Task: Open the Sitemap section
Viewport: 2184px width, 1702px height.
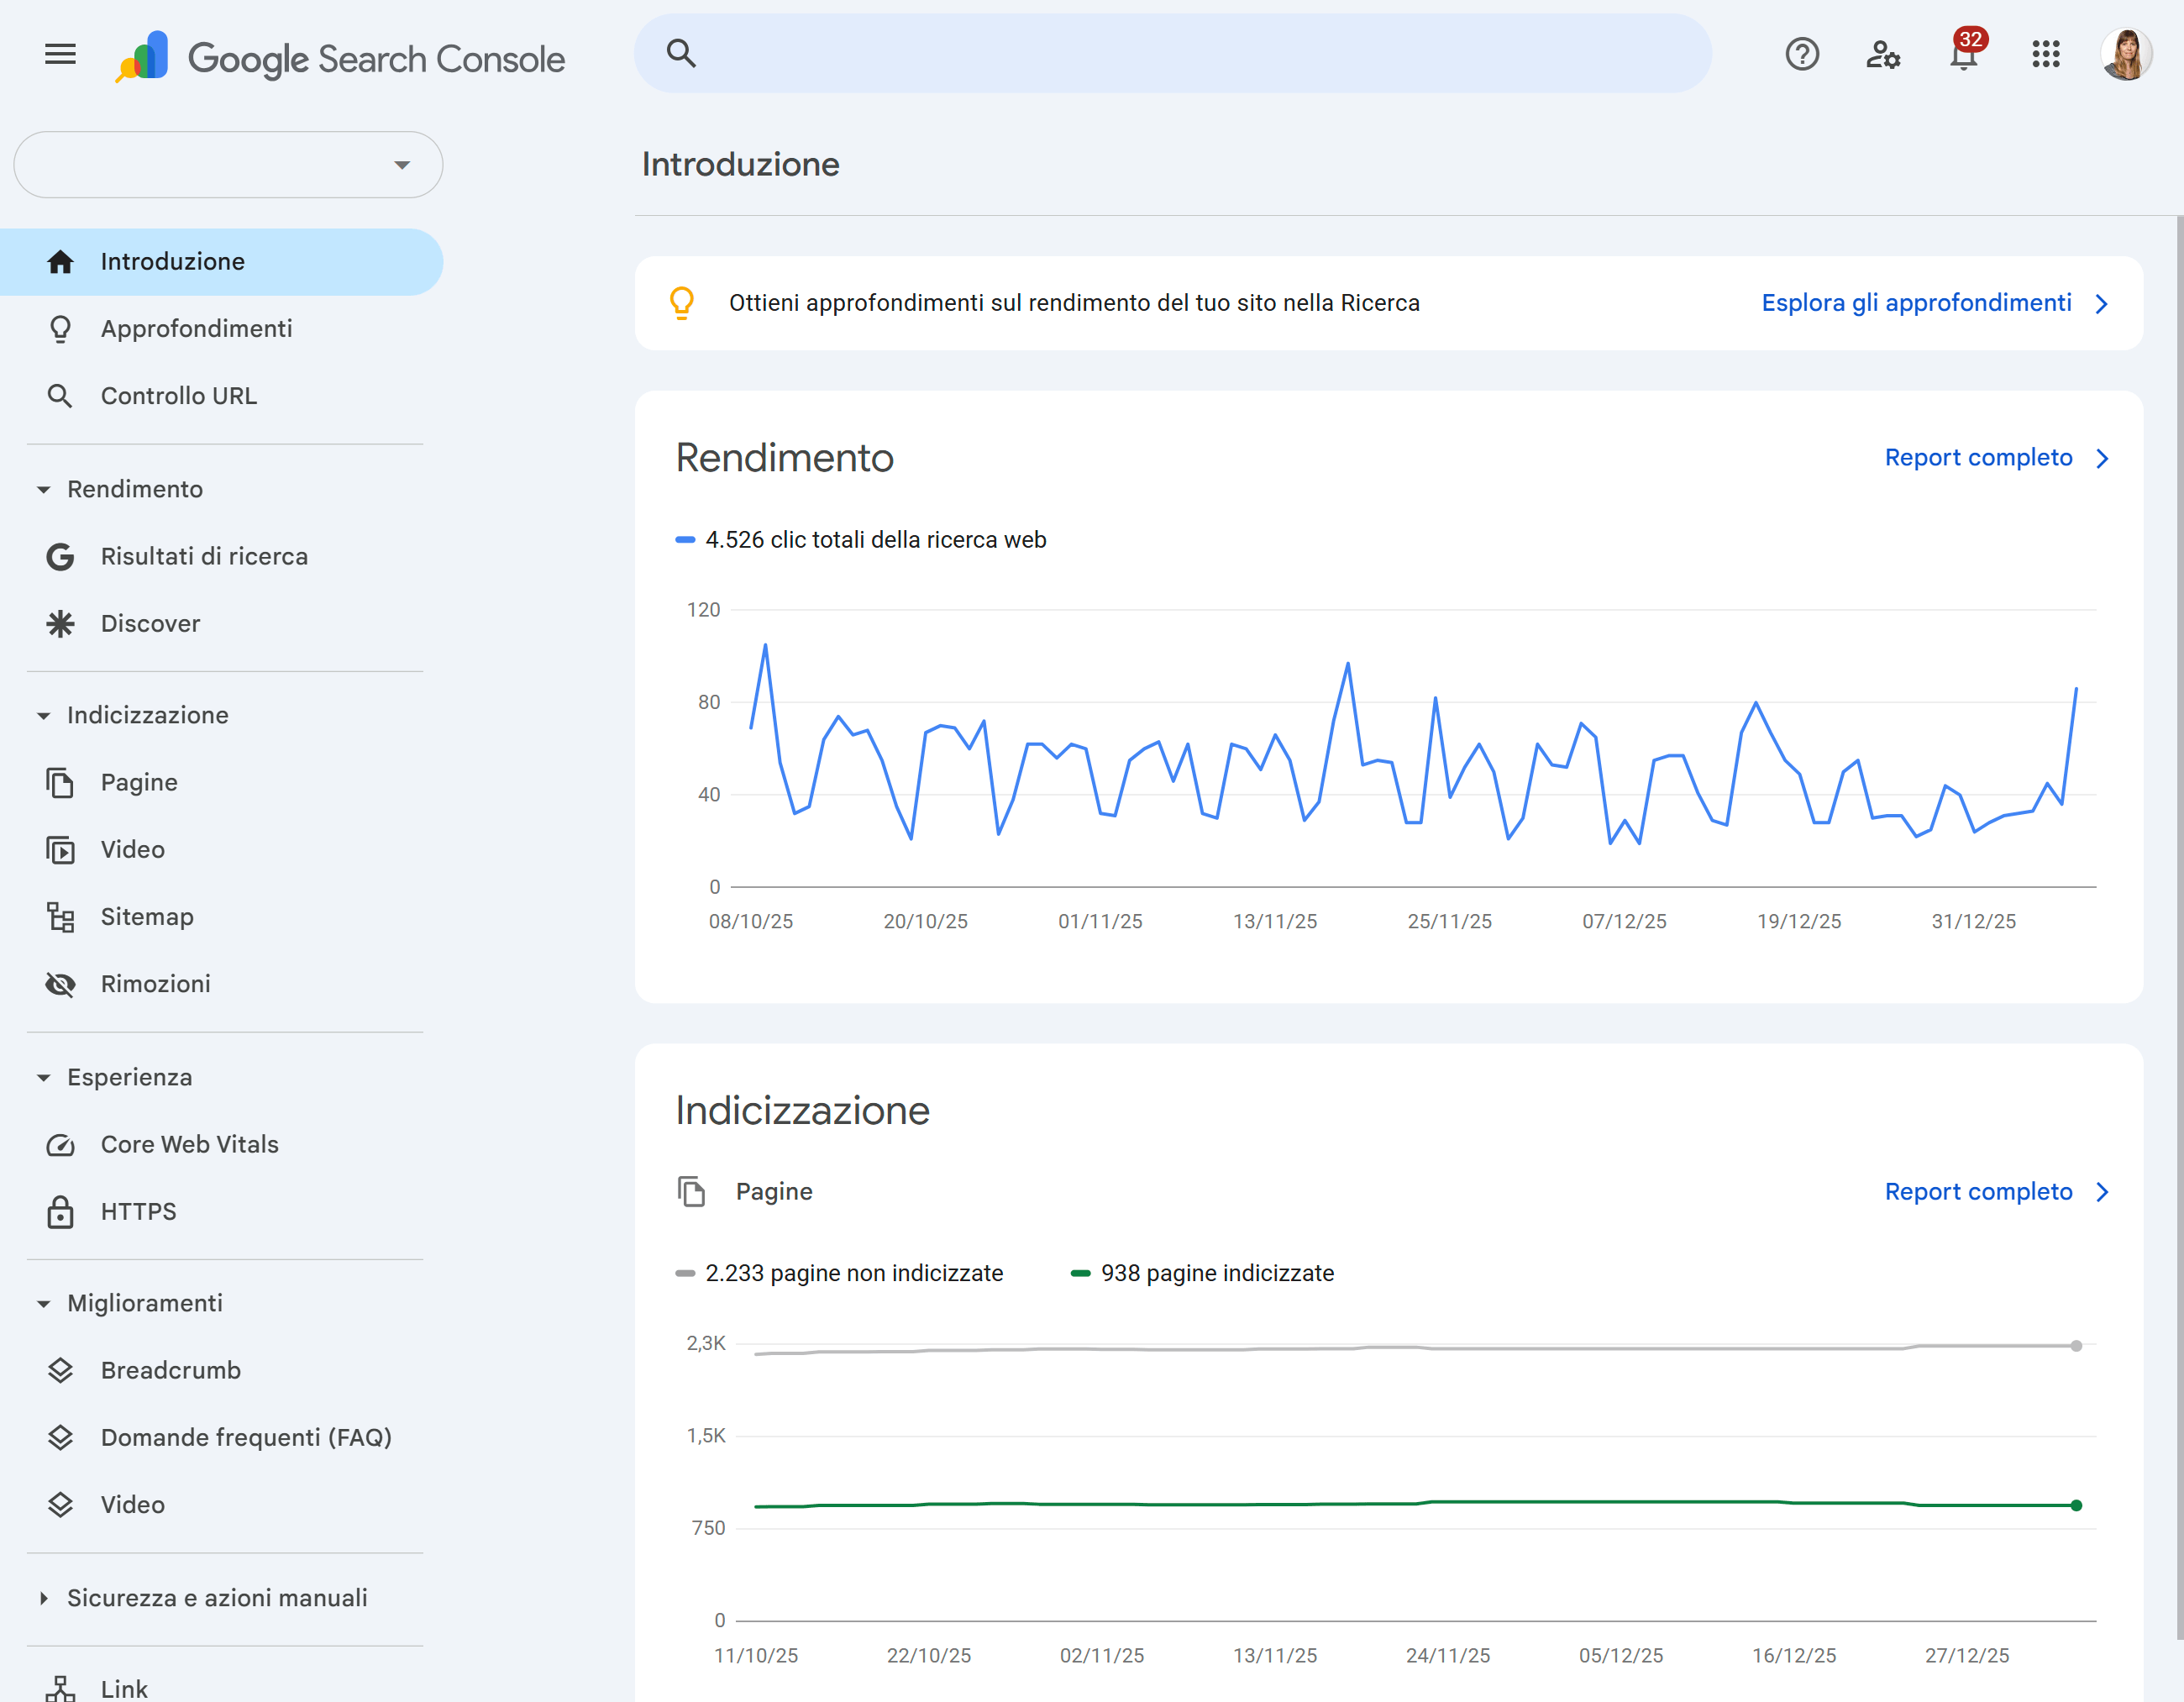Action: 147,916
